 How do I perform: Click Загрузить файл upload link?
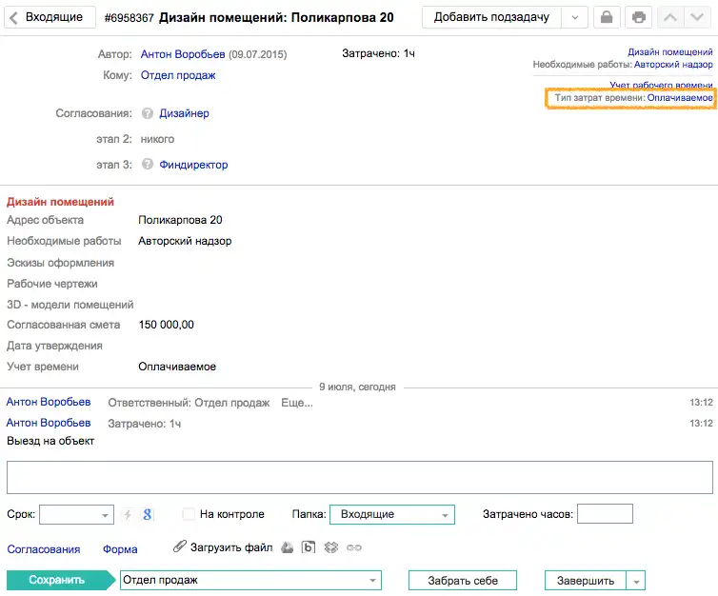(231, 547)
